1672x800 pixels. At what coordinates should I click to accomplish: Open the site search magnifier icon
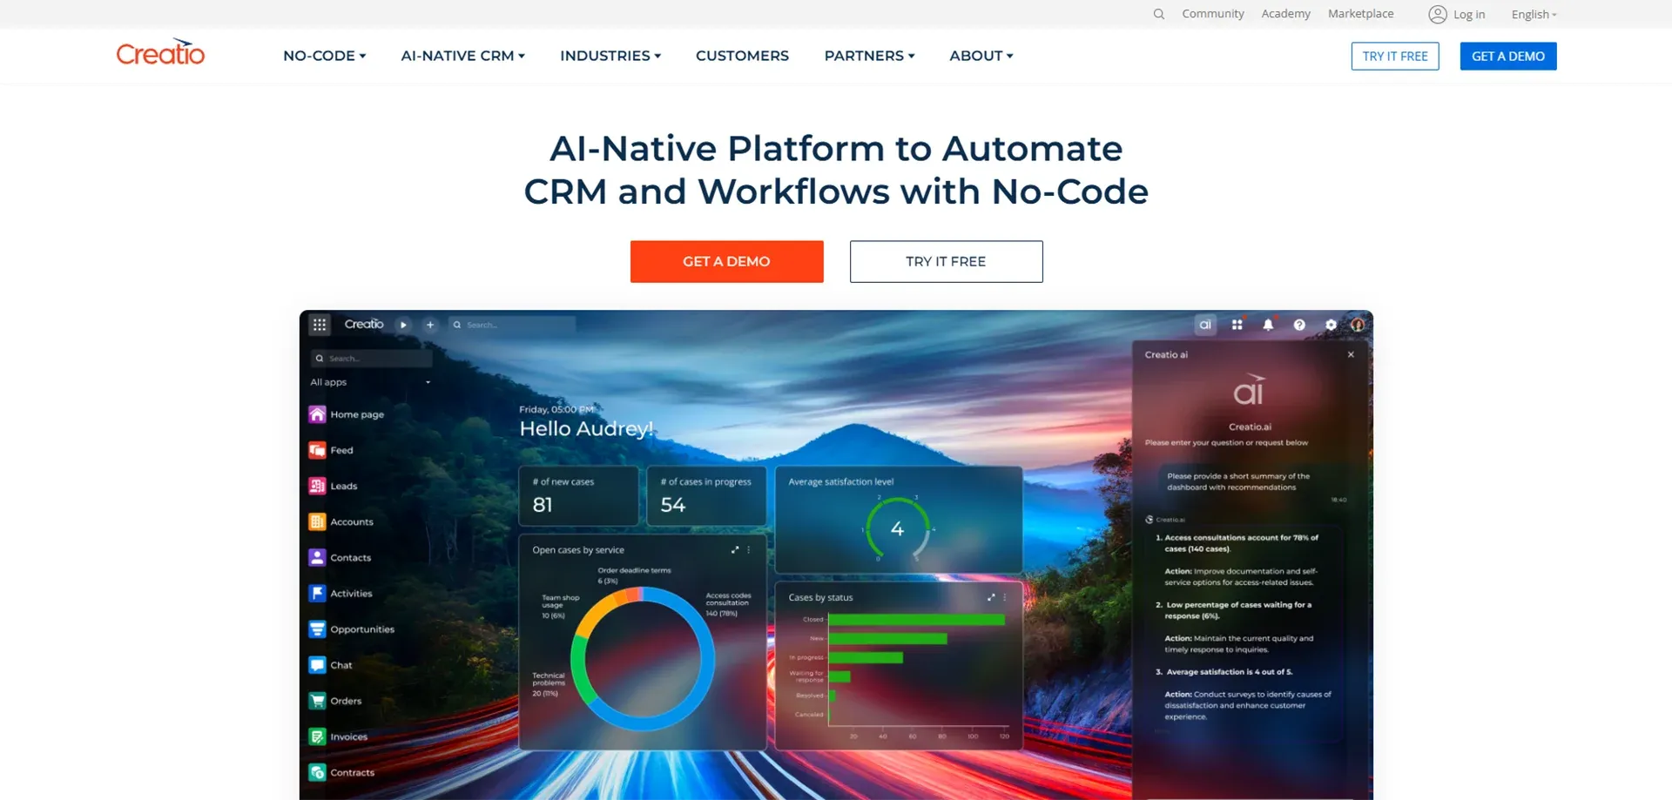(1159, 14)
